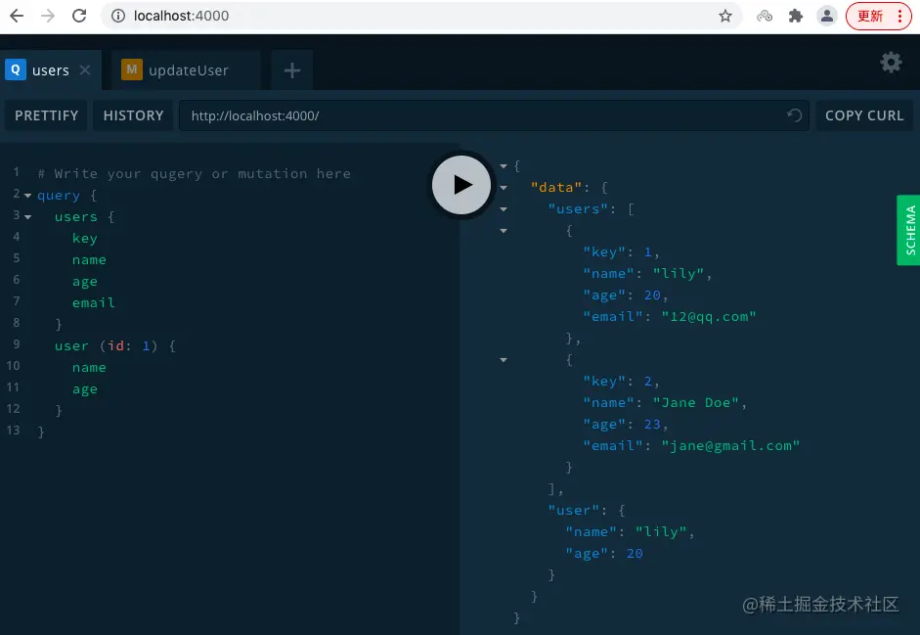Click the "12@qq.com" value in response
This screenshot has width=920, height=635.
tap(709, 317)
